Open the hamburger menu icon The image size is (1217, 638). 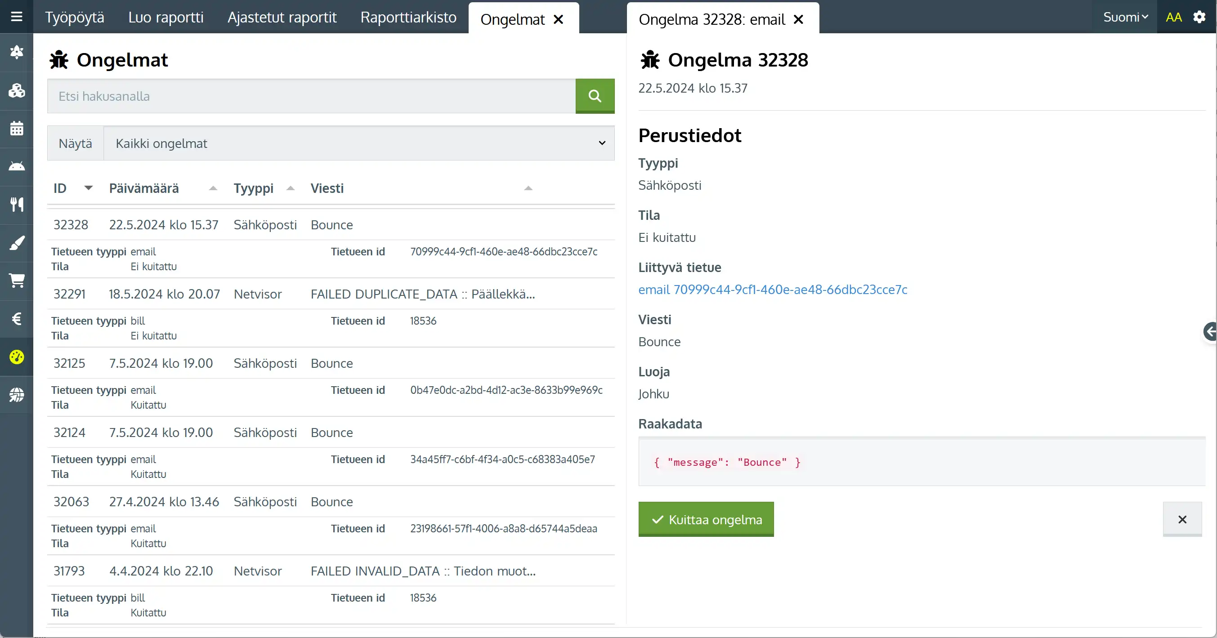[x=17, y=17]
